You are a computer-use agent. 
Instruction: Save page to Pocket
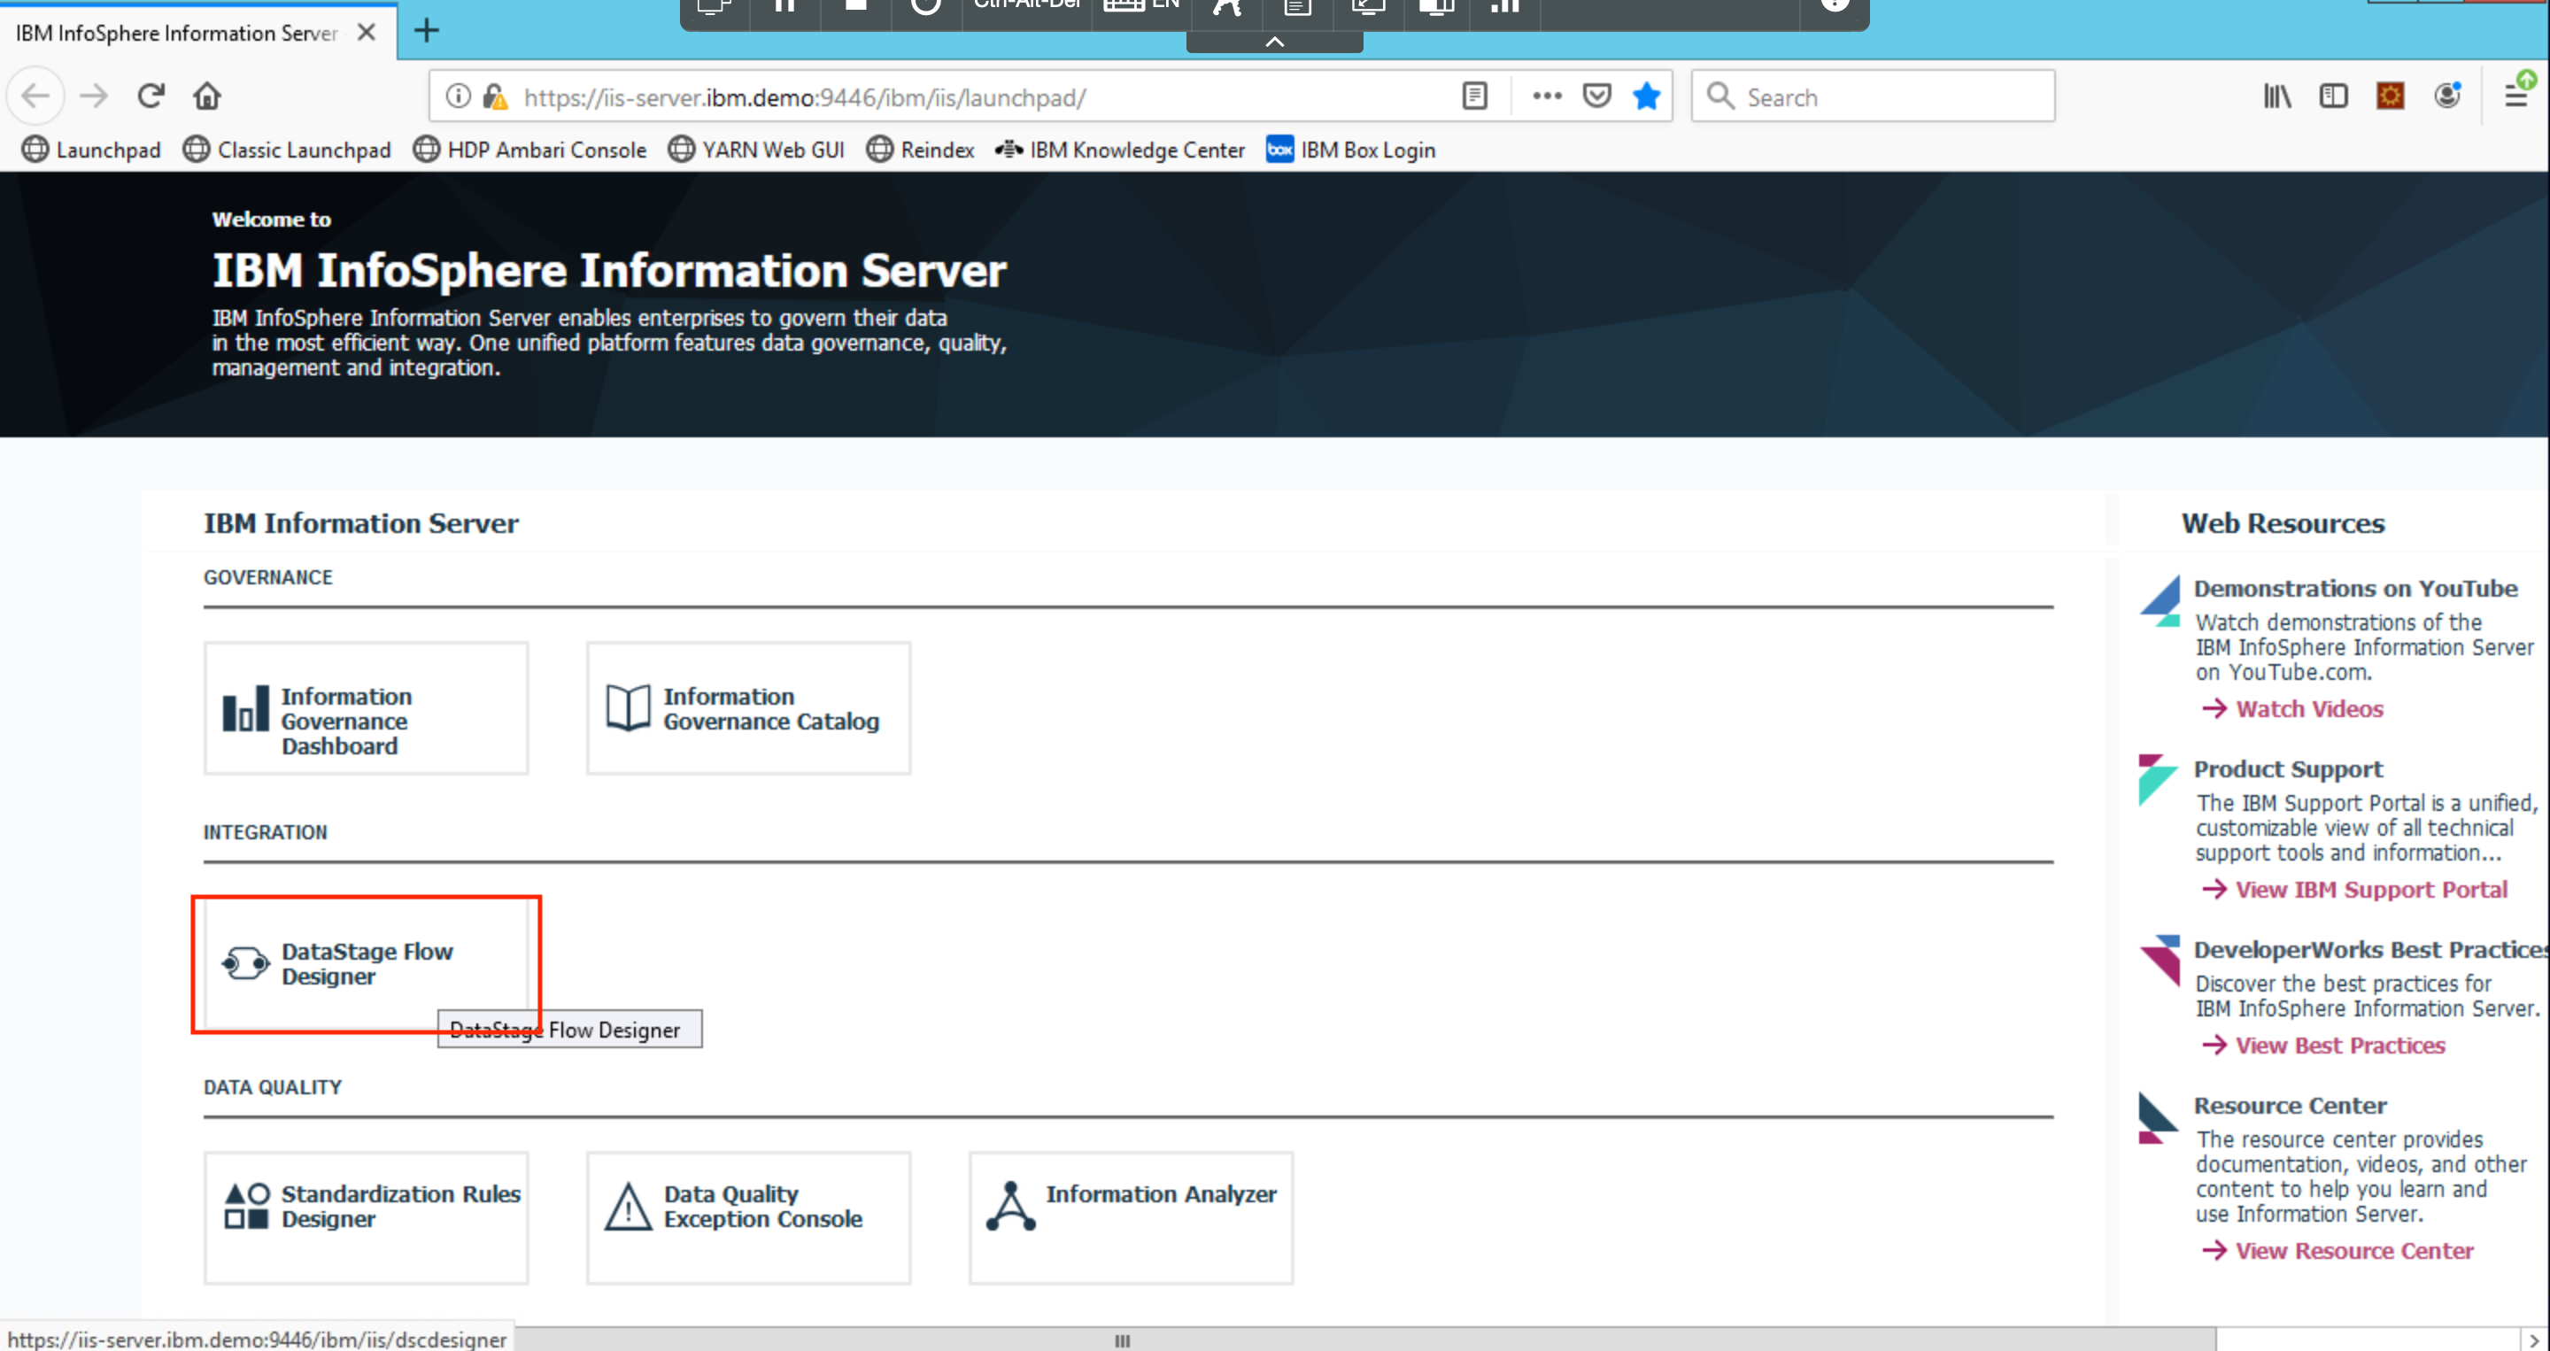coord(1596,96)
